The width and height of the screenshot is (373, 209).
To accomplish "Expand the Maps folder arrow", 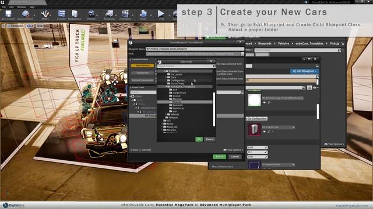I will [x=162, y=124].
